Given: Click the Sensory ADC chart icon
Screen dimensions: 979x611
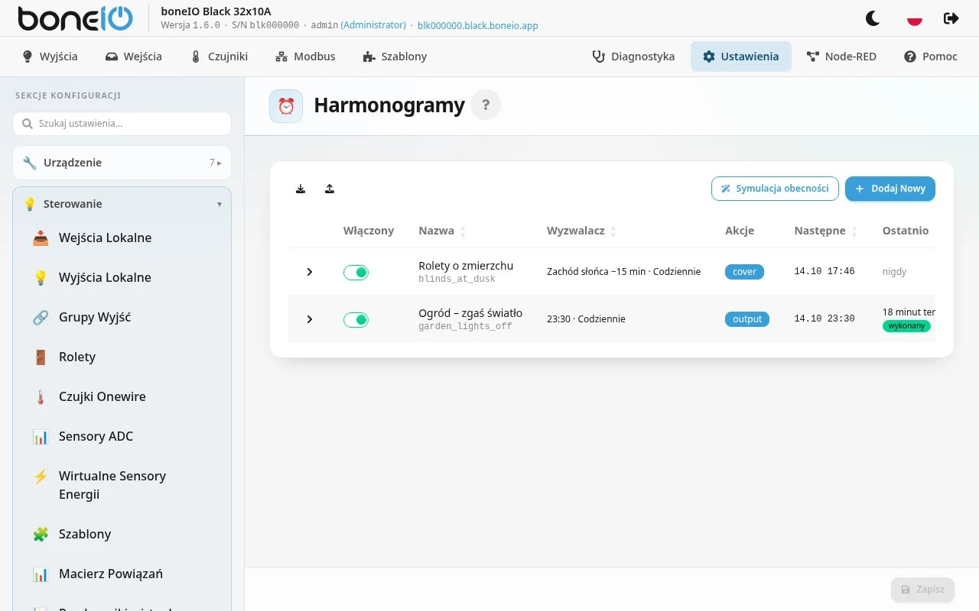Looking at the screenshot, I should pyautogui.click(x=41, y=436).
